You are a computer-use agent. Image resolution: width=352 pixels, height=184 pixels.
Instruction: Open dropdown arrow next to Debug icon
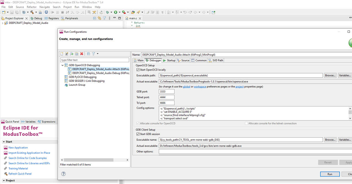[111, 12]
